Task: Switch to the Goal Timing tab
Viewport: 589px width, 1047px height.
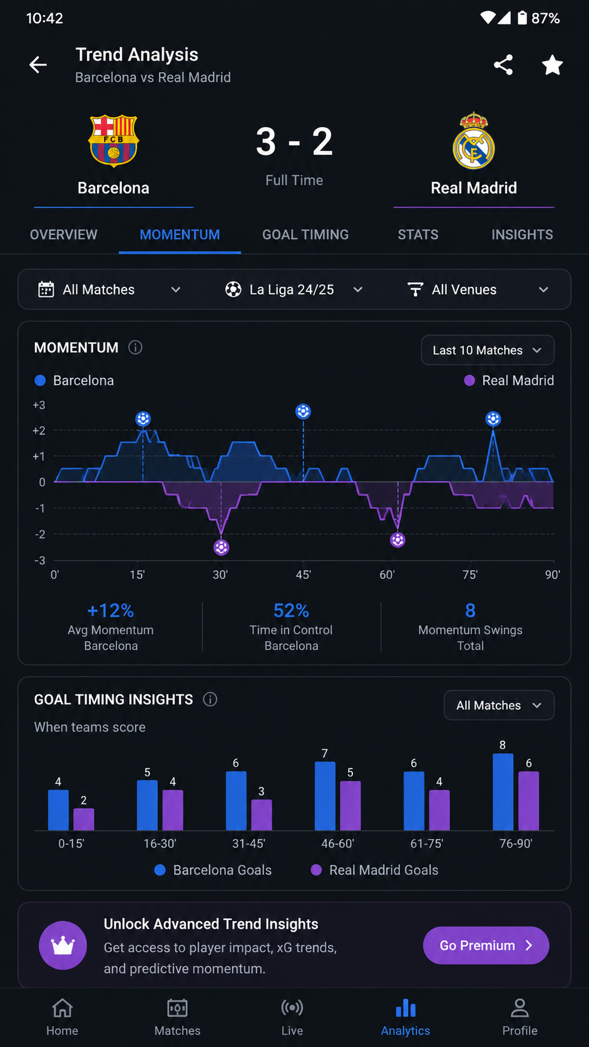Action: [305, 235]
